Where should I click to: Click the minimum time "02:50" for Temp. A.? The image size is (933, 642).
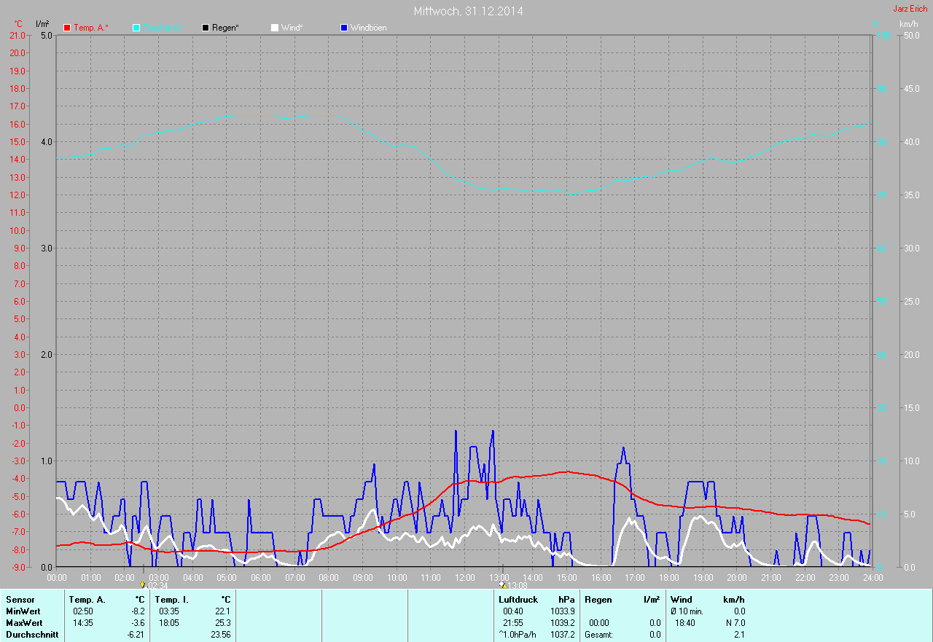coord(83,611)
